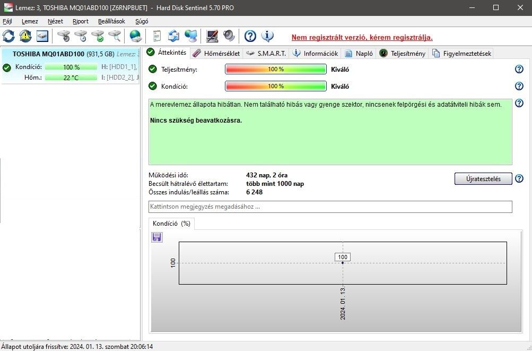Open the Lemez menu
The image size is (532, 351).
(x=30, y=21)
